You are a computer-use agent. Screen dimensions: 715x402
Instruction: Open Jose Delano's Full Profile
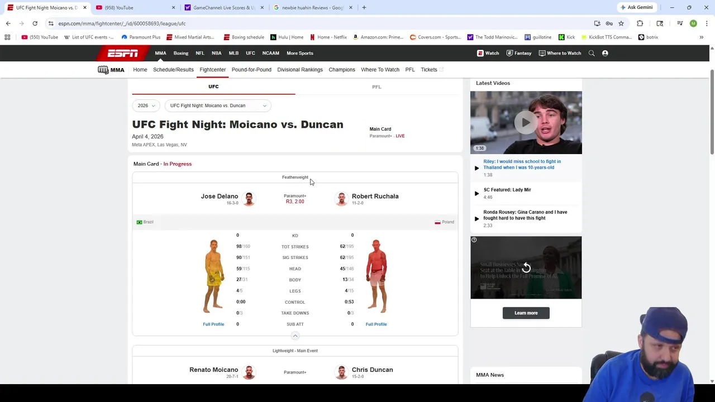(213, 324)
